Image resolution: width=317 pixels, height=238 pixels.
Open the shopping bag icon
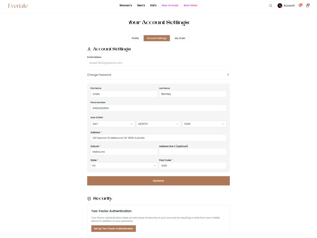307,5
